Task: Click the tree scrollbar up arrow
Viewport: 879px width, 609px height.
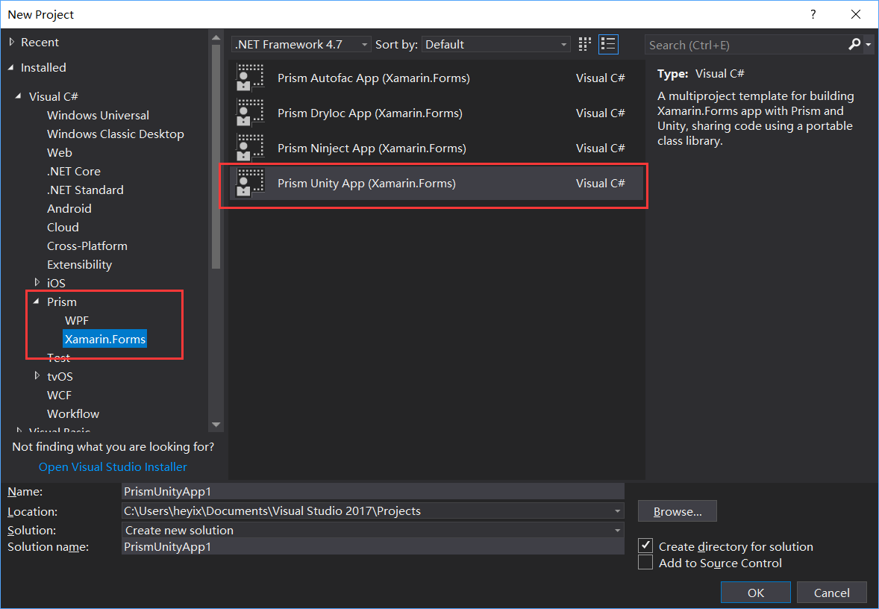Action: (216, 37)
